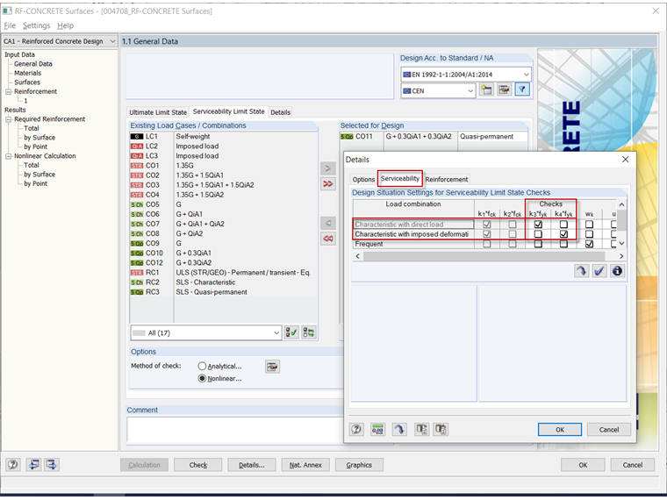Collapse Nonlinear Calculation tree node

point(8,156)
